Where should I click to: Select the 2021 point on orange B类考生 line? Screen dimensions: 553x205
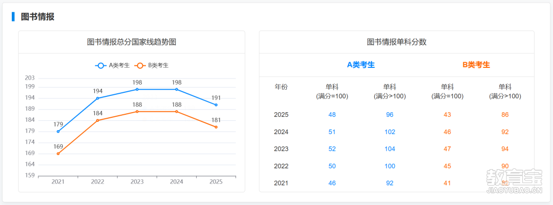(x=58, y=154)
